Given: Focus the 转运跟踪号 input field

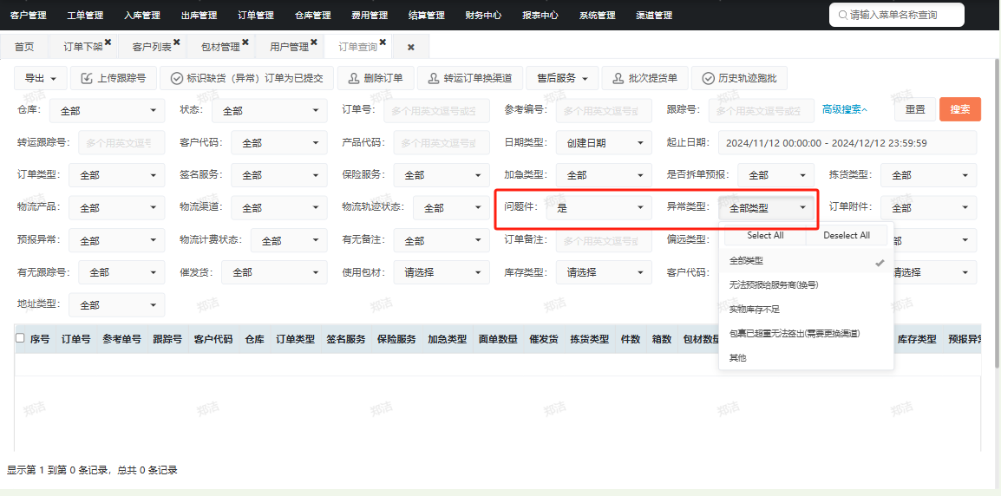Looking at the screenshot, I should [x=121, y=143].
